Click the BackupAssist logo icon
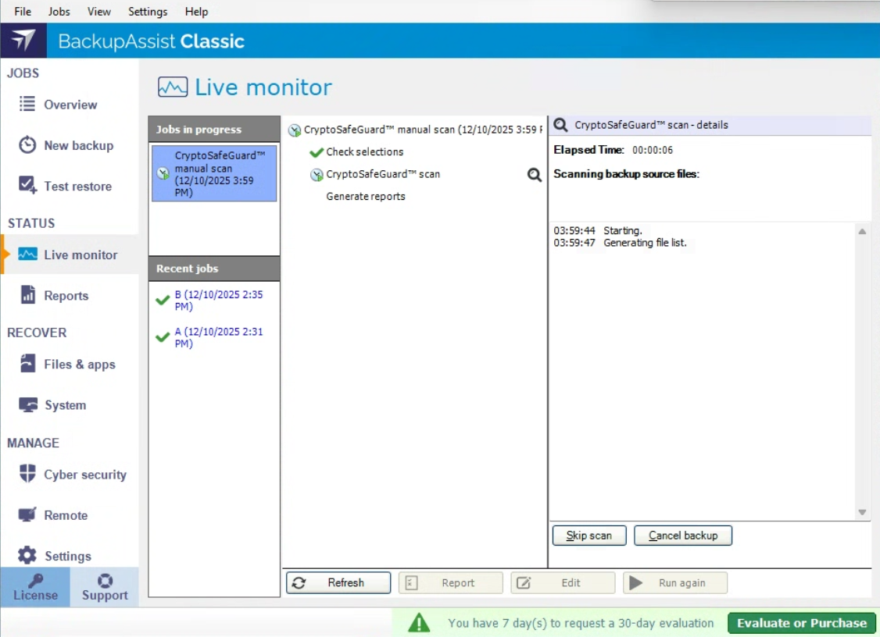Screen dimensions: 880x637 (23, 41)
